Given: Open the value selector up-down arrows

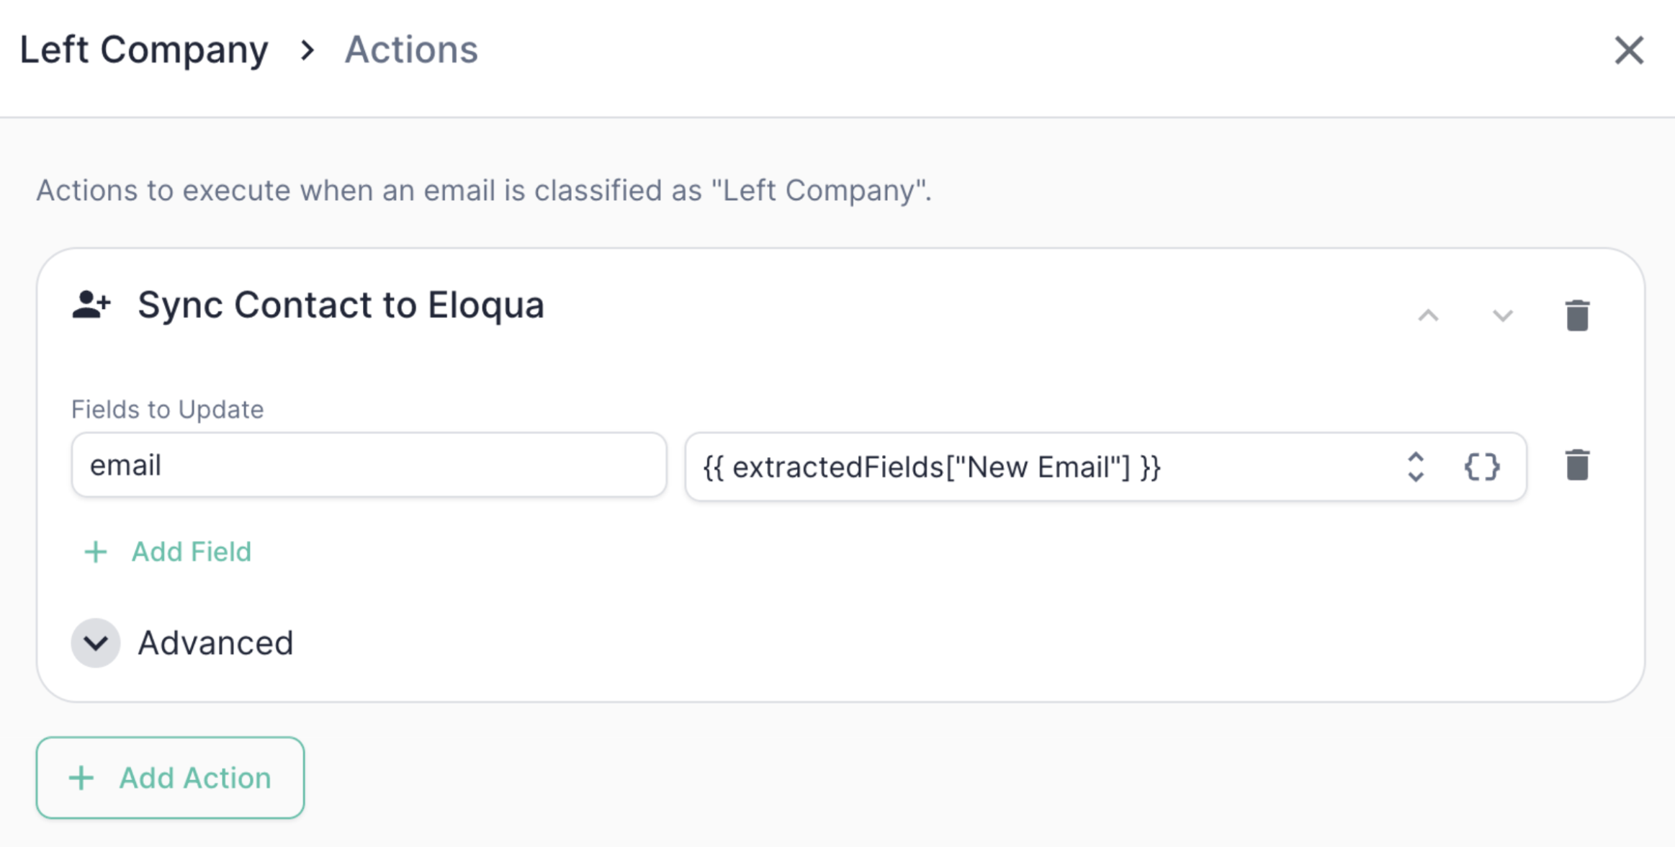Looking at the screenshot, I should (1416, 467).
